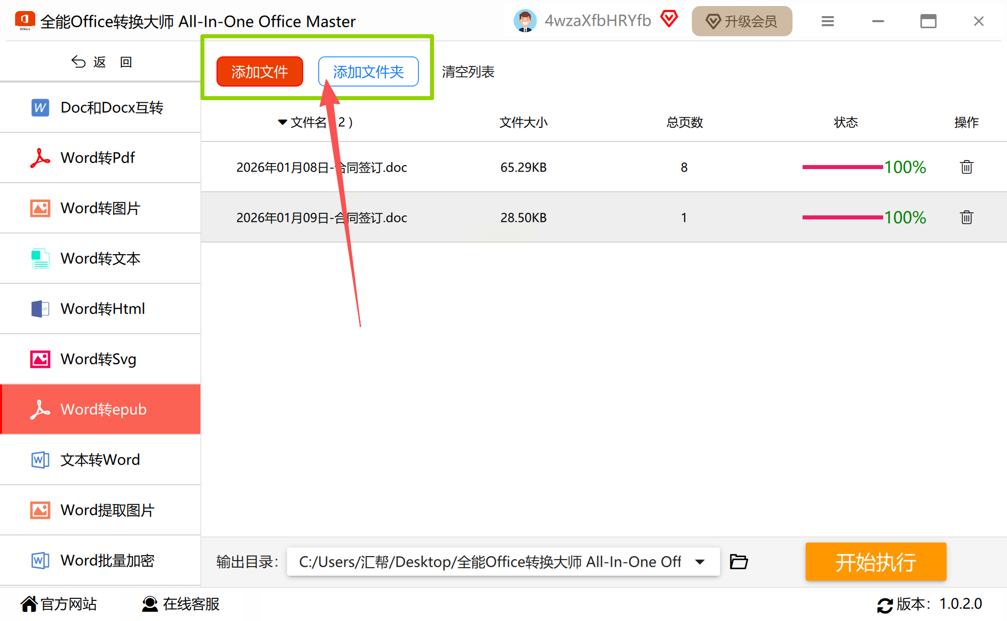Click the version update refresh icon
The width and height of the screenshot is (1007, 621).
tap(885, 604)
